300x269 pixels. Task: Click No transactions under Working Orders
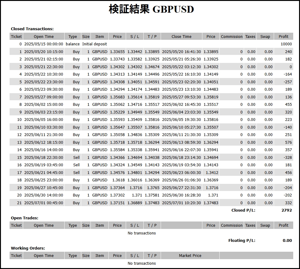click(142, 263)
